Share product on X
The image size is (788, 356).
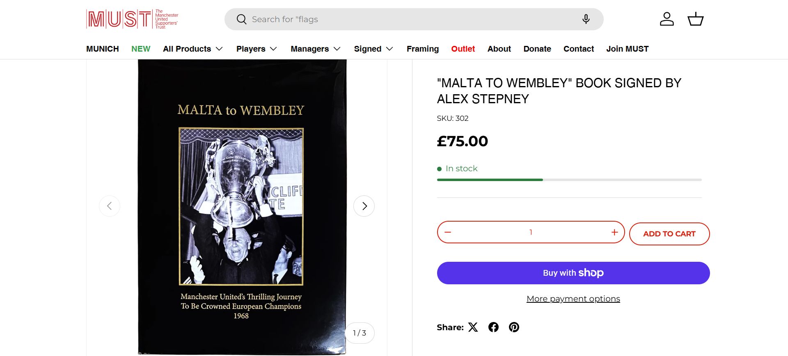473,327
